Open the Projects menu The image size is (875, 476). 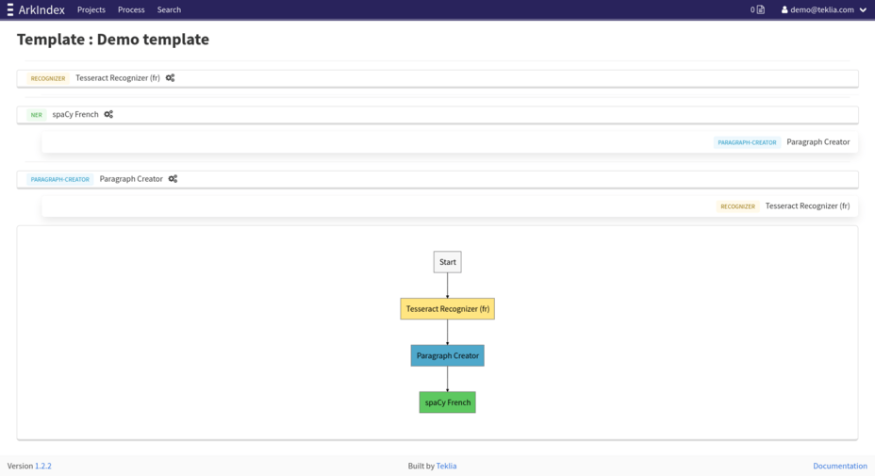click(91, 9)
